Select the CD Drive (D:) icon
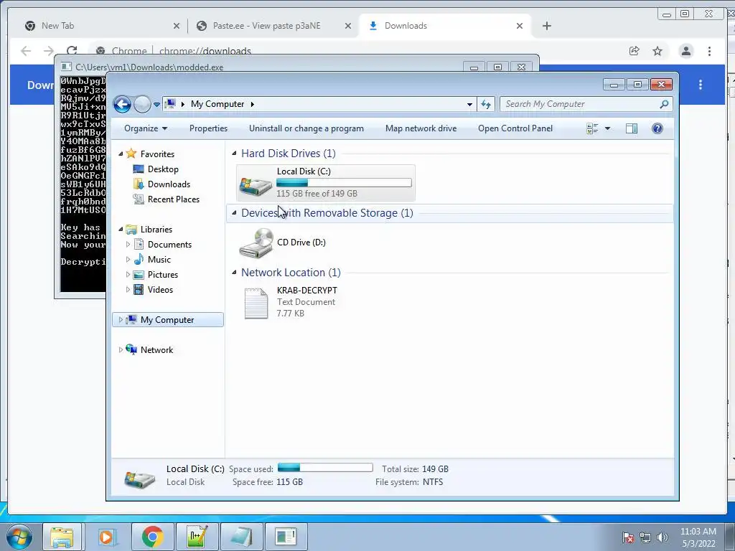The width and height of the screenshot is (735, 551). pos(256,242)
